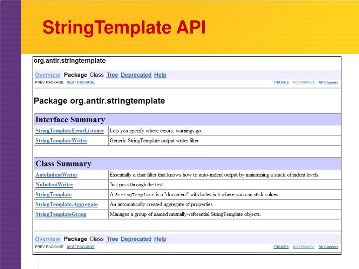This screenshot has height=269, width=359.
Task: Select the bottom Class navigation item
Action: pyautogui.click(x=97, y=239)
